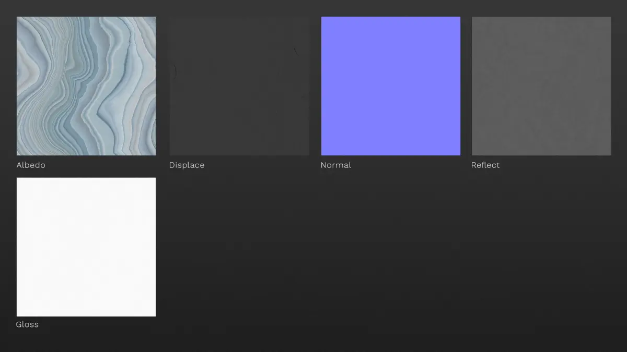Screen dimensions: 627x352
Task: Open the Albedo marble texture thumbnail
Action: pos(86,86)
